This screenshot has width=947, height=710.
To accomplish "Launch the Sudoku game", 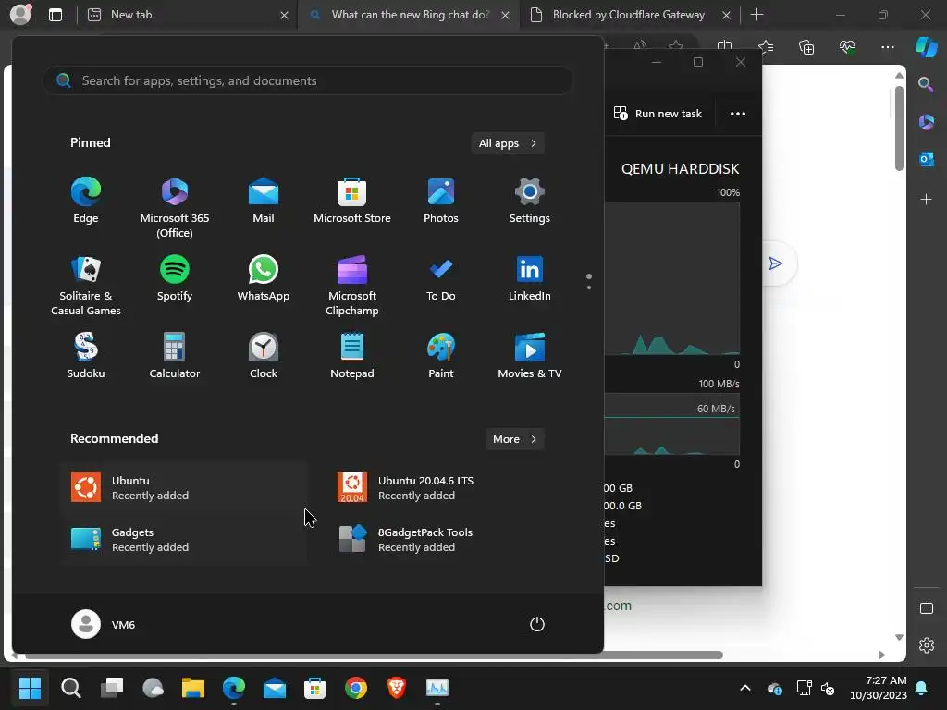I will point(86,356).
